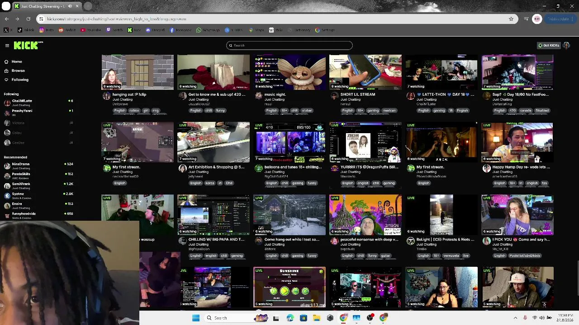
Task: Open the offline channel Victoria
Action: 38,123
